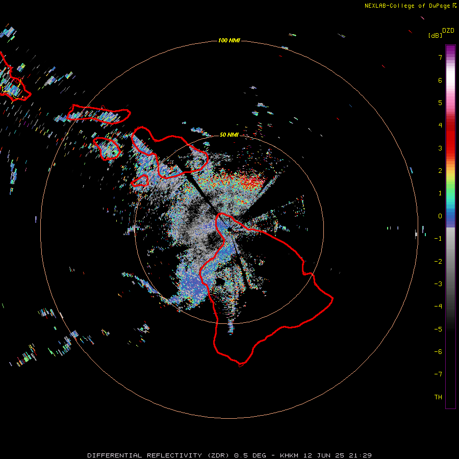
Task: Click the '50 NMI' range ring label
Action: tap(229, 135)
